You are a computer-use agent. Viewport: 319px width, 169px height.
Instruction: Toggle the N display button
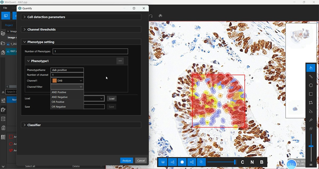(x=252, y=162)
